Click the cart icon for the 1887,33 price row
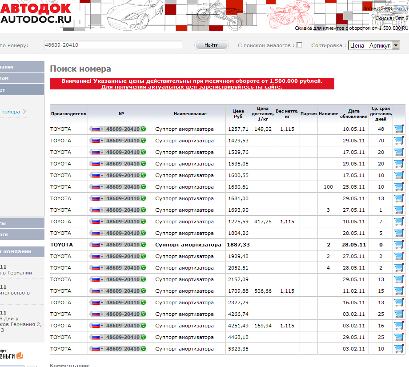This screenshot has width=409, height=367. [x=398, y=245]
